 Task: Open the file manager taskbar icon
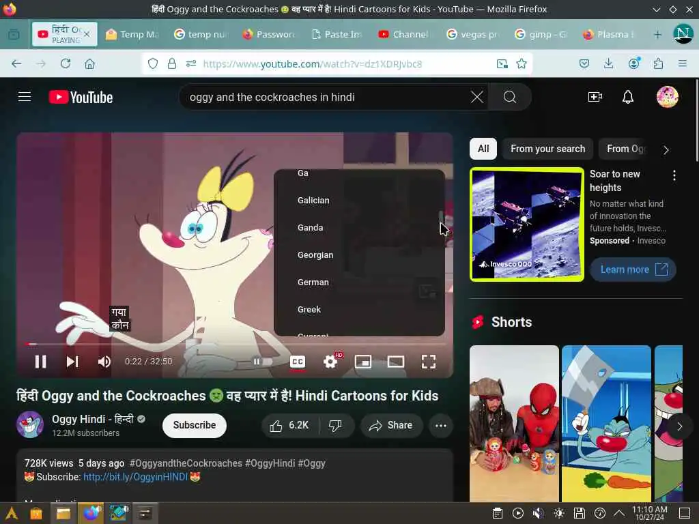pyautogui.click(x=63, y=513)
